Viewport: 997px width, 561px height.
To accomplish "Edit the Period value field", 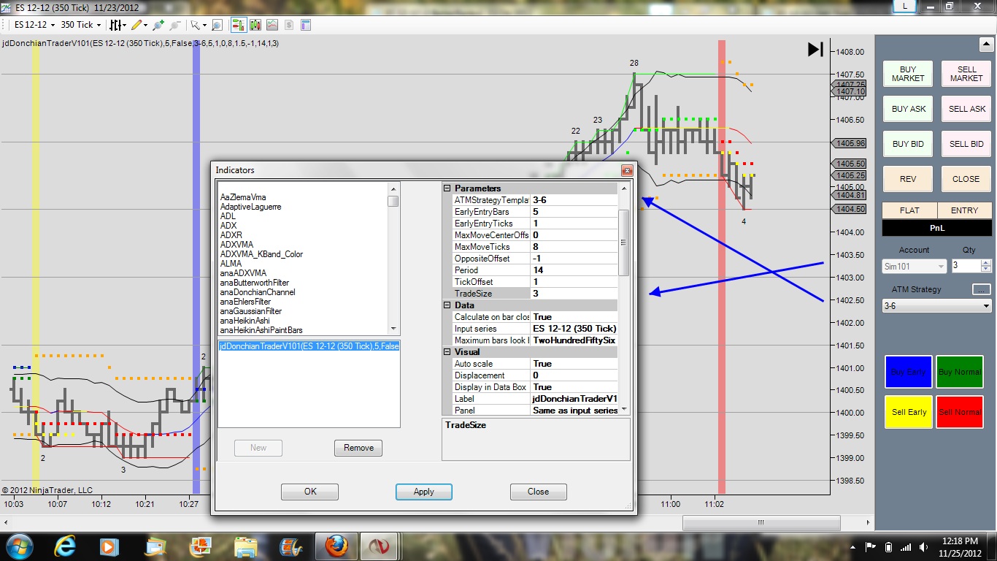I will (574, 270).
